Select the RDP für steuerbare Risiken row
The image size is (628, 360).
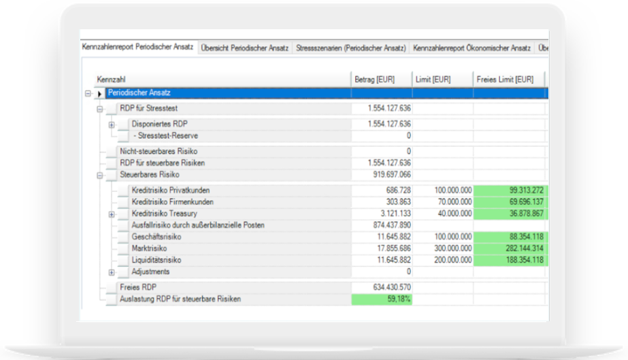point(327,163)
